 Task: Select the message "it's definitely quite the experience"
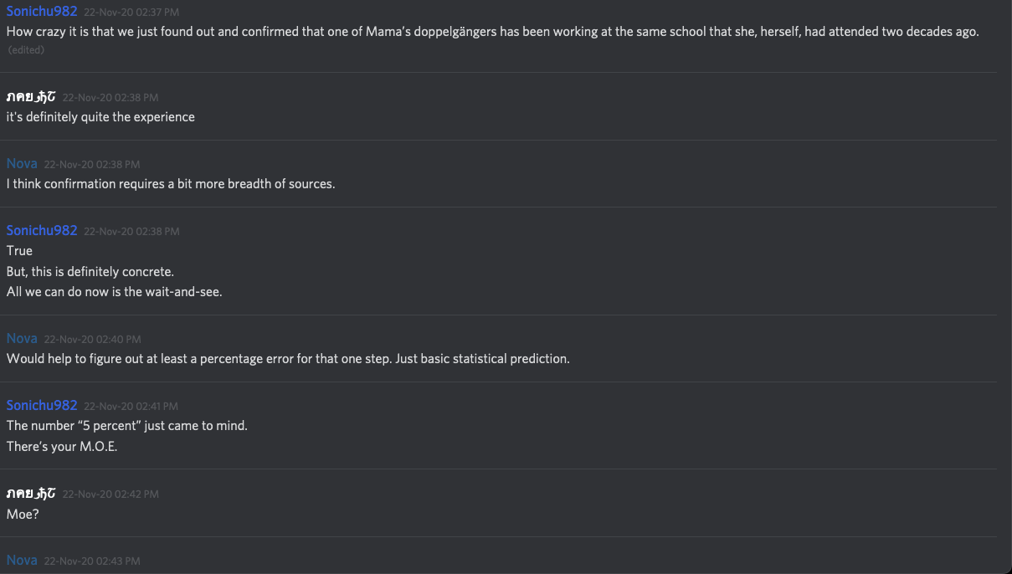[x=100, y=117]
